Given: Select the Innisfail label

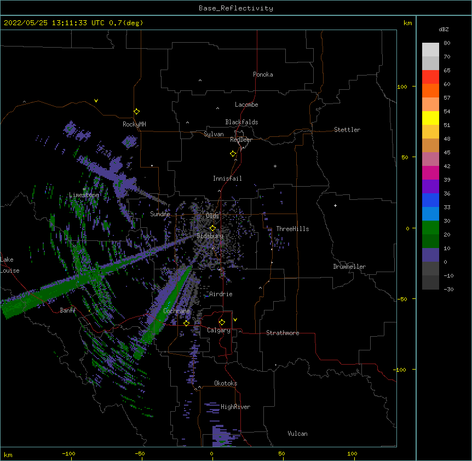Looking at the screenshot, I should coord(227,178).
